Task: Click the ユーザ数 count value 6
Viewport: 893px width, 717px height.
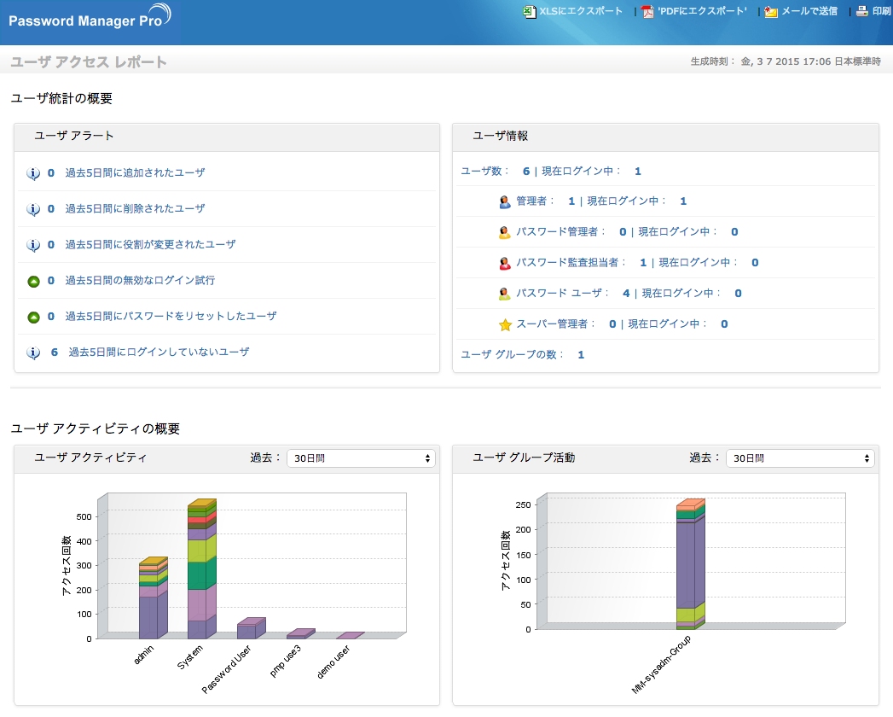Action: tap(526, 172)
